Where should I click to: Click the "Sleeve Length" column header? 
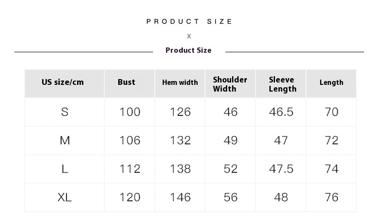point(282,84)
